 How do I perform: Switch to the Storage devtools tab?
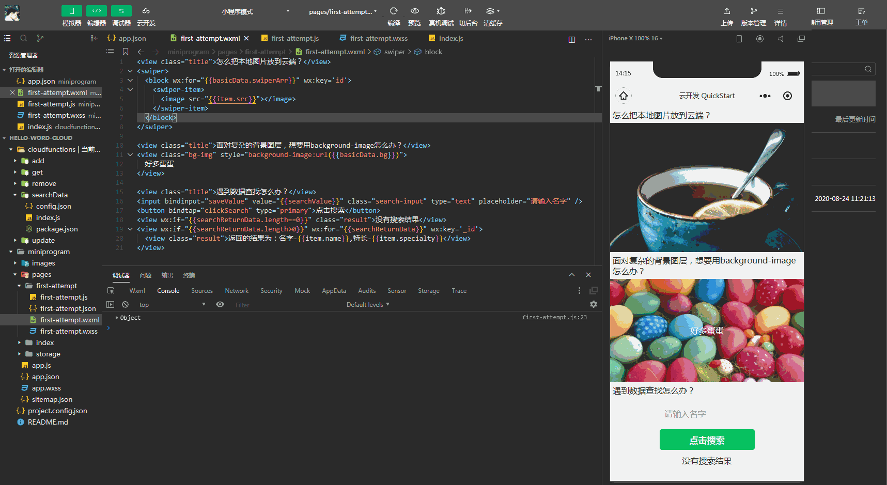coord(428,291)
